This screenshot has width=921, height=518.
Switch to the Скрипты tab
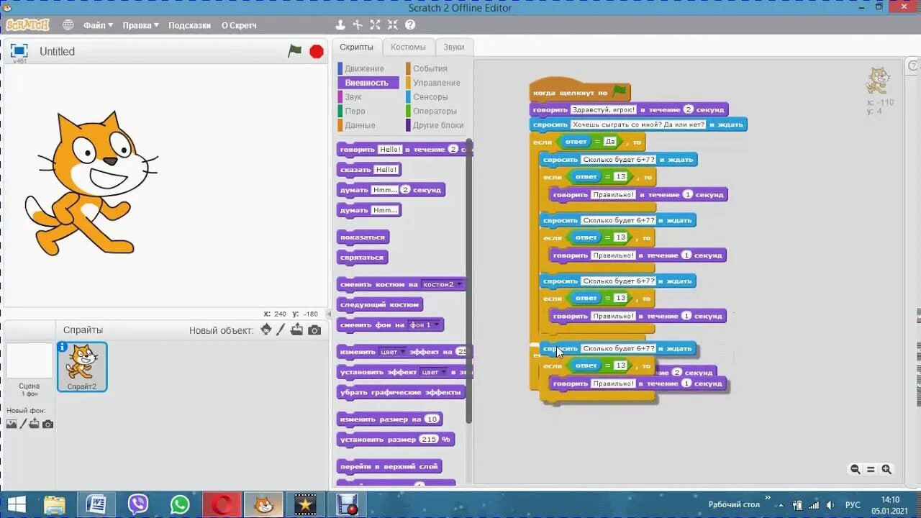point(357,47)
